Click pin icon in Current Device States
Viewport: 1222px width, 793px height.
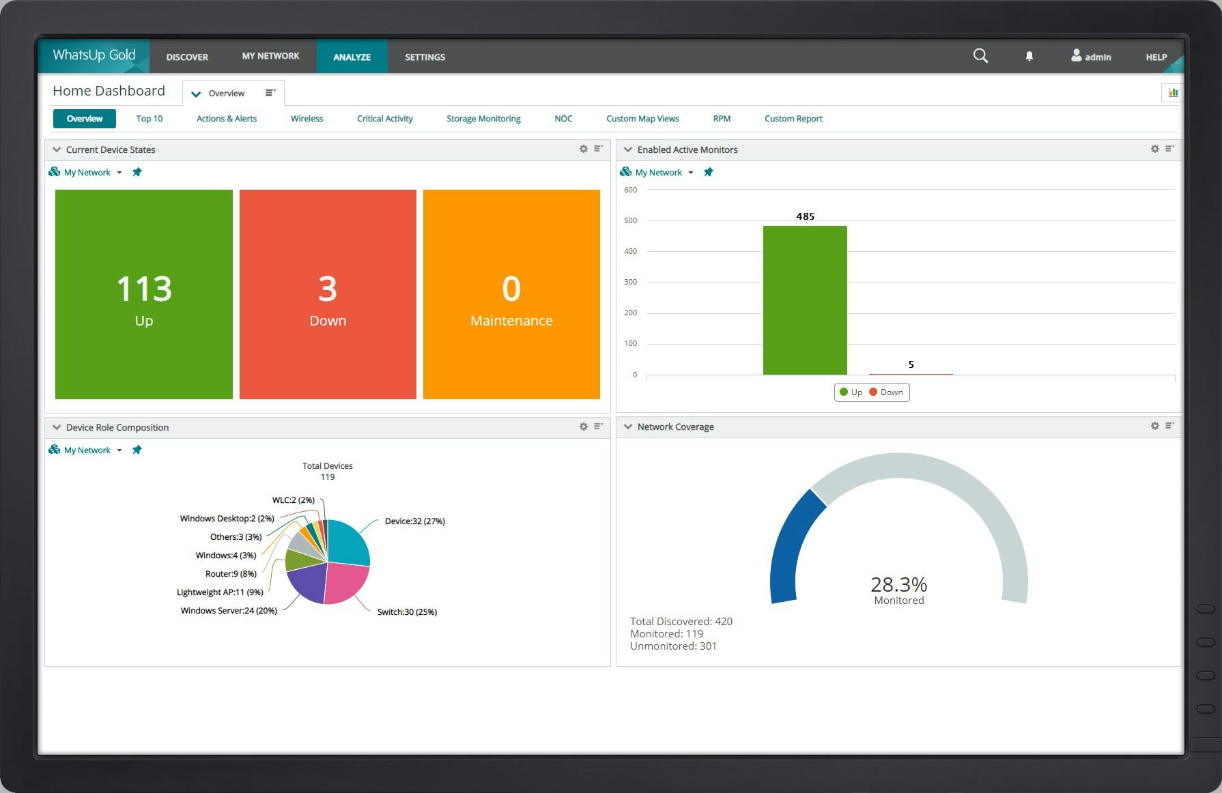click(x=137, y=172)
